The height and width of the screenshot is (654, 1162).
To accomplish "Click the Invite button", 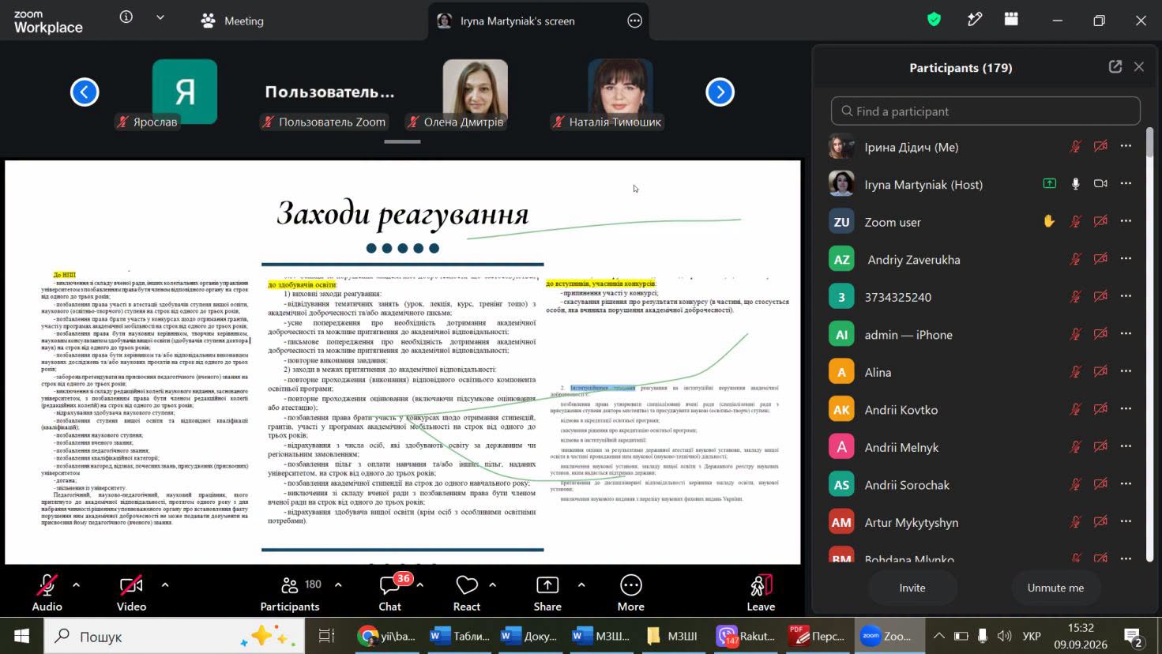I will coord(912,588).
